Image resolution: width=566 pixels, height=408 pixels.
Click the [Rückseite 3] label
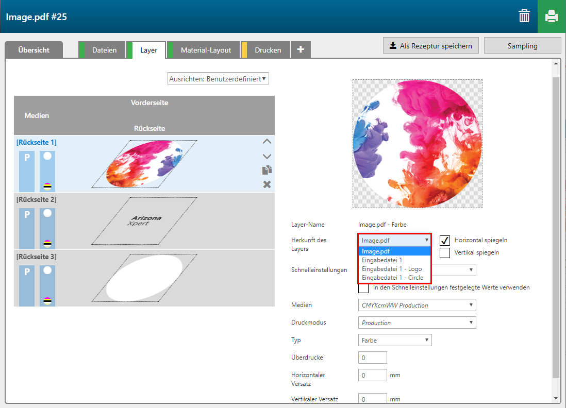[x=37, y=257]
